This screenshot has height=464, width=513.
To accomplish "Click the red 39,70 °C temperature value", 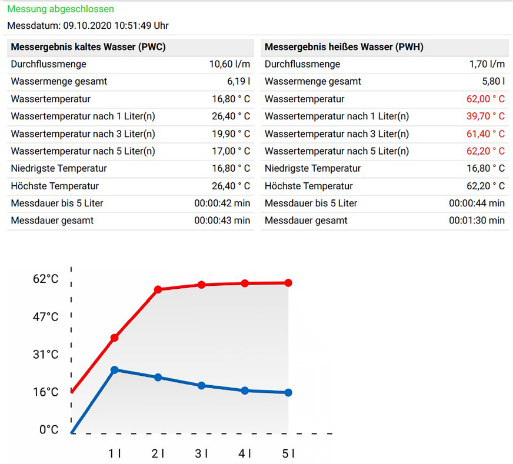I will pos(488,116).
